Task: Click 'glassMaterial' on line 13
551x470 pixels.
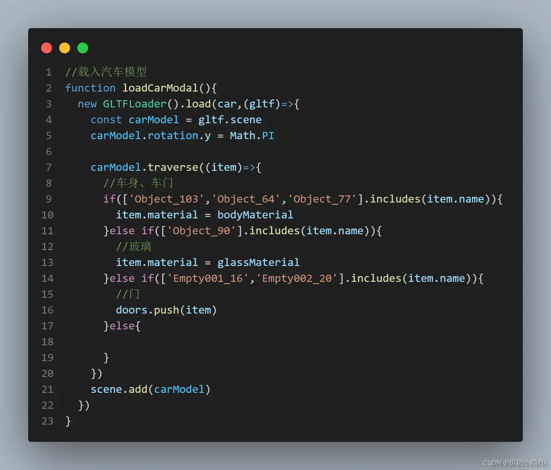Action: point(259,262)
